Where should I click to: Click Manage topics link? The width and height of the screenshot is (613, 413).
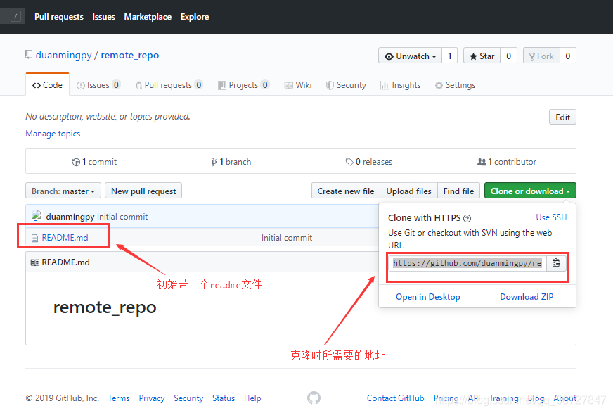tap(53, 134)
